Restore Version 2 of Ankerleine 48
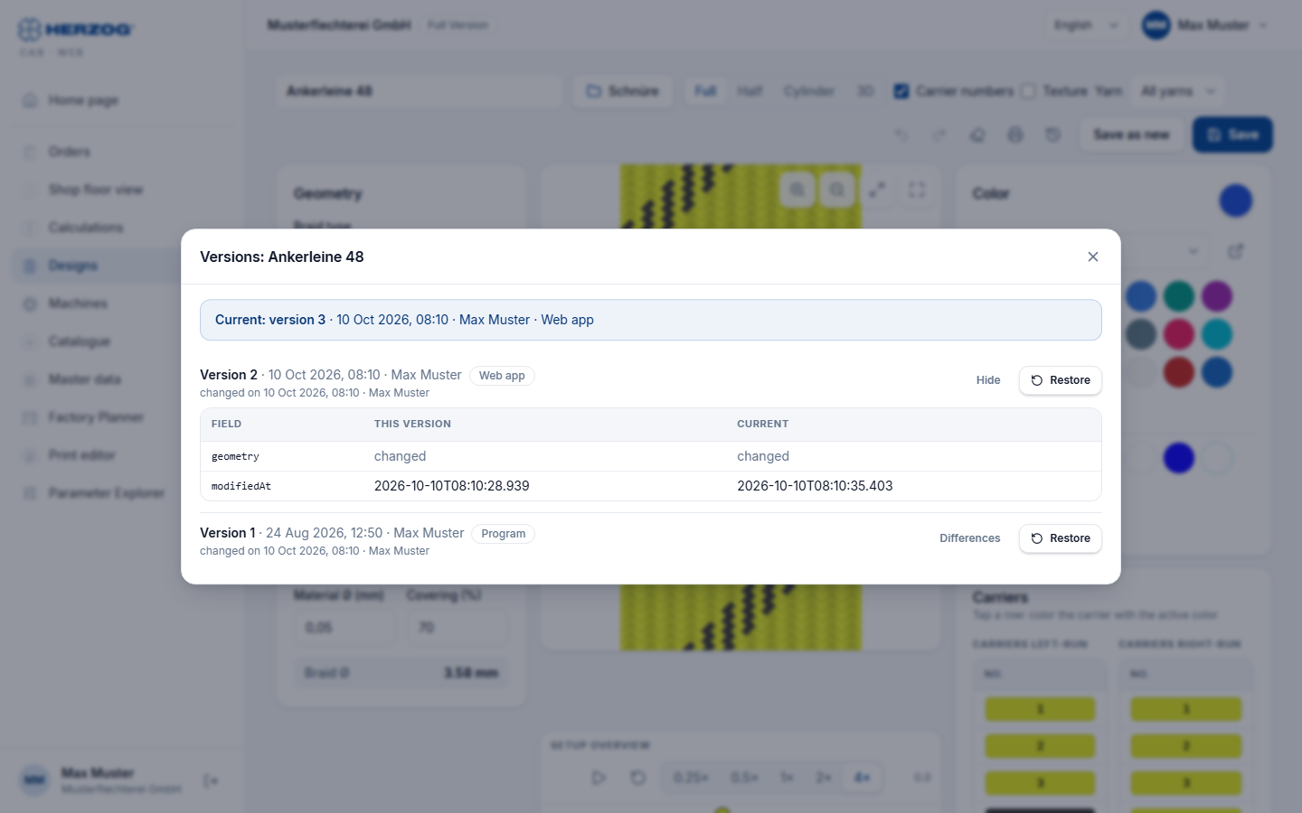Viewport: 1302px width, 813px height. pyautogui.click(x=1061, y=380)
